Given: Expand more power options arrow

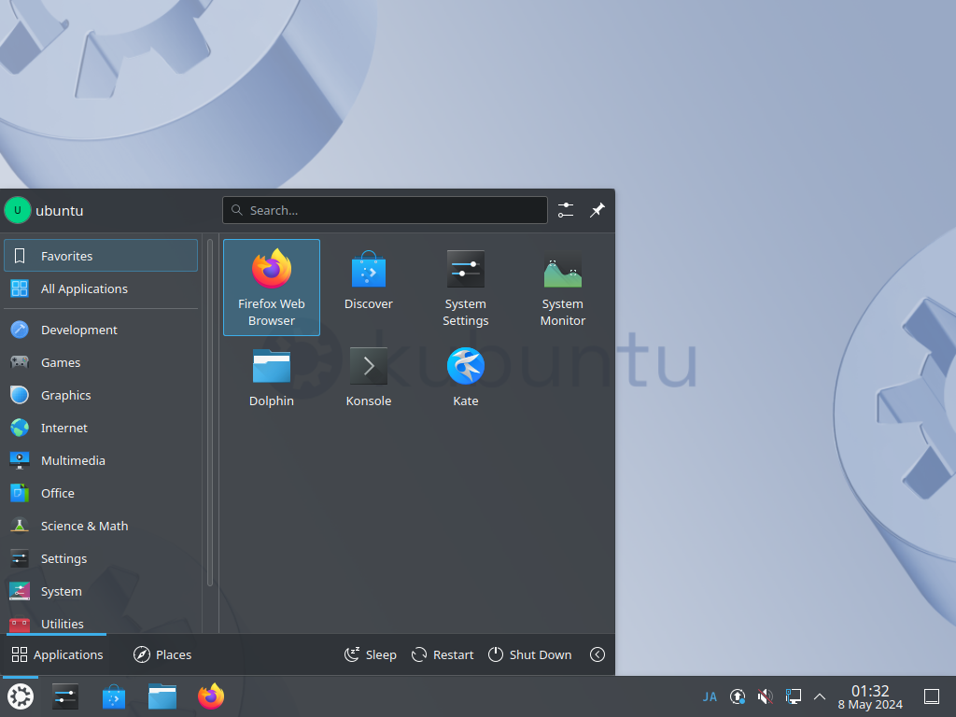Looking at the screenshot, I should pyautogui.click(x=597, y=654).
